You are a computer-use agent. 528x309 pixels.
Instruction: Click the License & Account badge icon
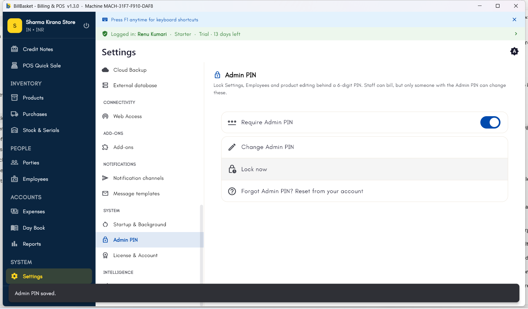click(105, 255)
